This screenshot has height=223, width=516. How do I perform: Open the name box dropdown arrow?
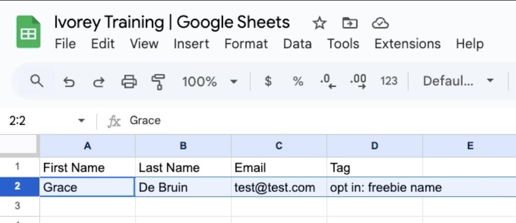[81, 120]
